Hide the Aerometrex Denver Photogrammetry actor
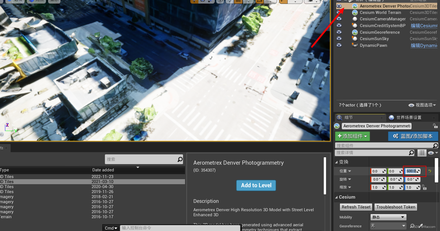Viewport: 440px width, 231px height. pyautogui.click(x=339, y=6)
